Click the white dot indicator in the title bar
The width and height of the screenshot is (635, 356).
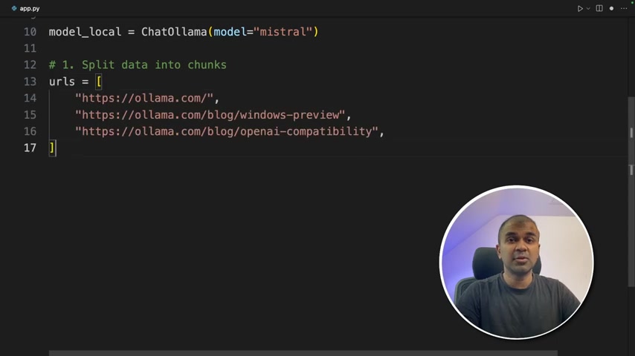611,8
